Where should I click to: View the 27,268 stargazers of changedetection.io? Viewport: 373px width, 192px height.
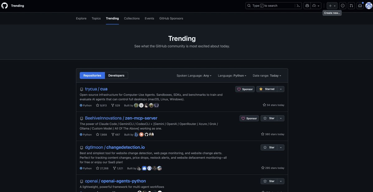102,168
